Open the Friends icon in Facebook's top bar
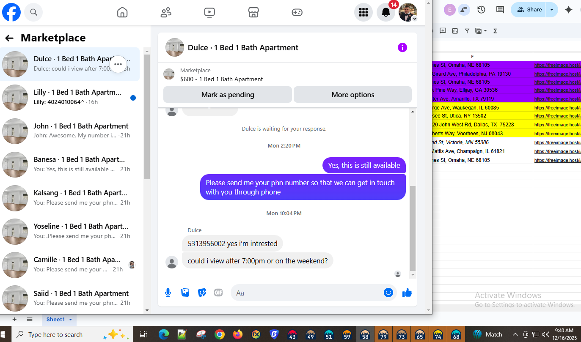This screenshot has width=581, height=342. (166, 12)
